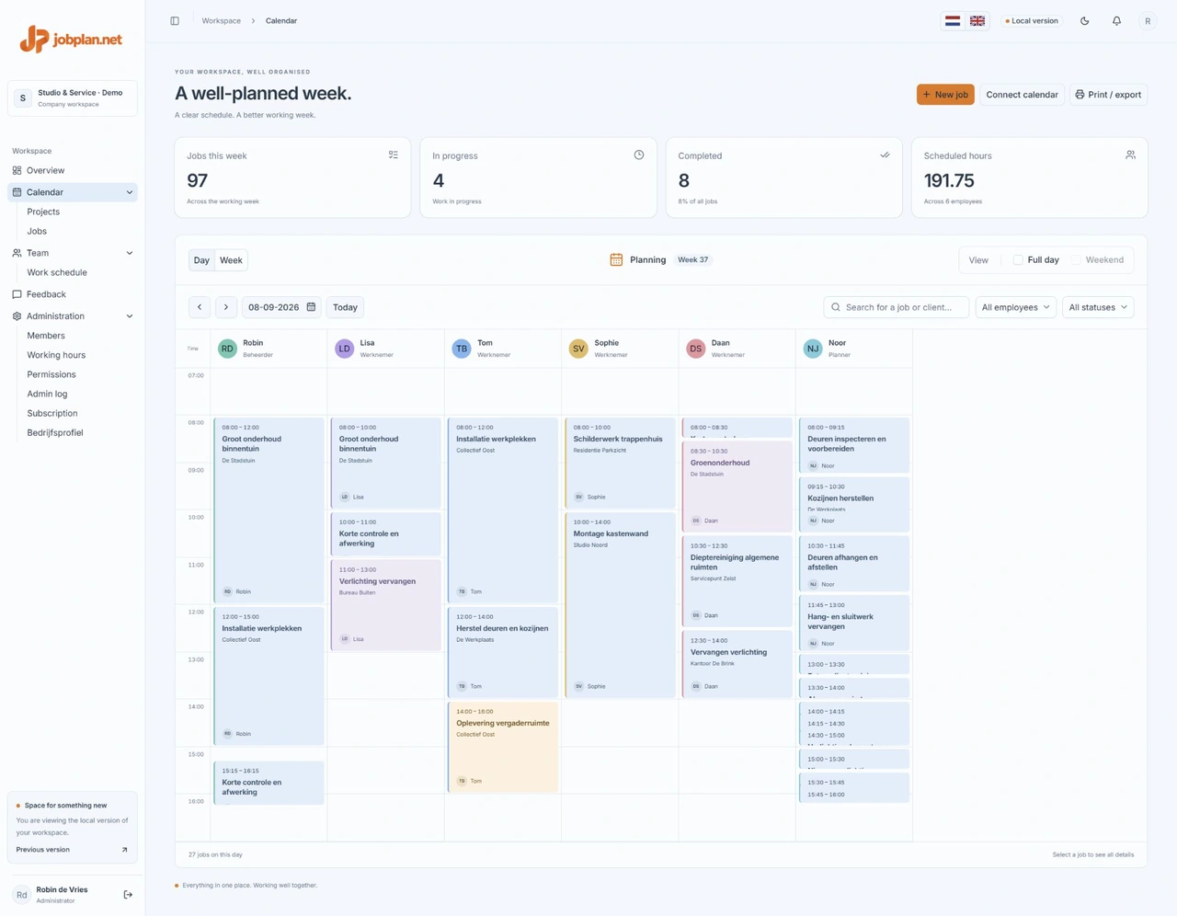The image size is (1177, 916).
Task: Open Feedback in the sidebar
Action: [x=73, y=294]
